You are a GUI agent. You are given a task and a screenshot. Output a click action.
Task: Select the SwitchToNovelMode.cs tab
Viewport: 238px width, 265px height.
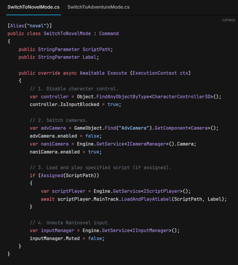[x=33, y=7]
